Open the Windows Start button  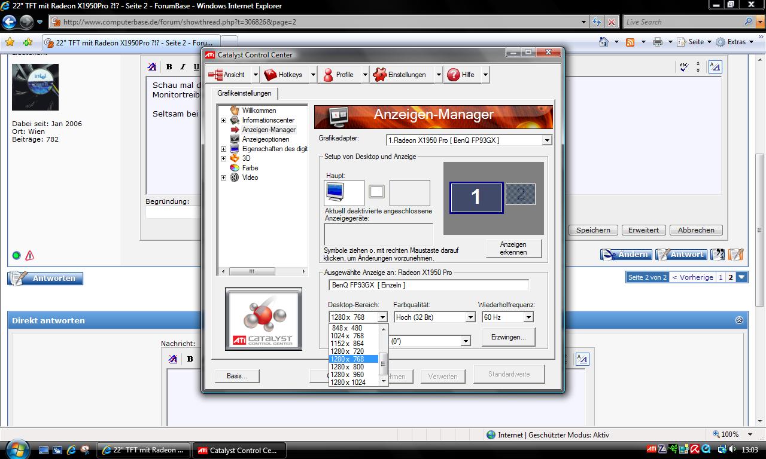pos(17,449)
